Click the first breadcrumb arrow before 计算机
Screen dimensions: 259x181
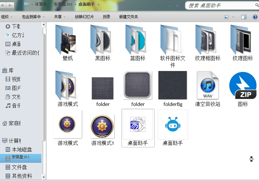[32, 4]
